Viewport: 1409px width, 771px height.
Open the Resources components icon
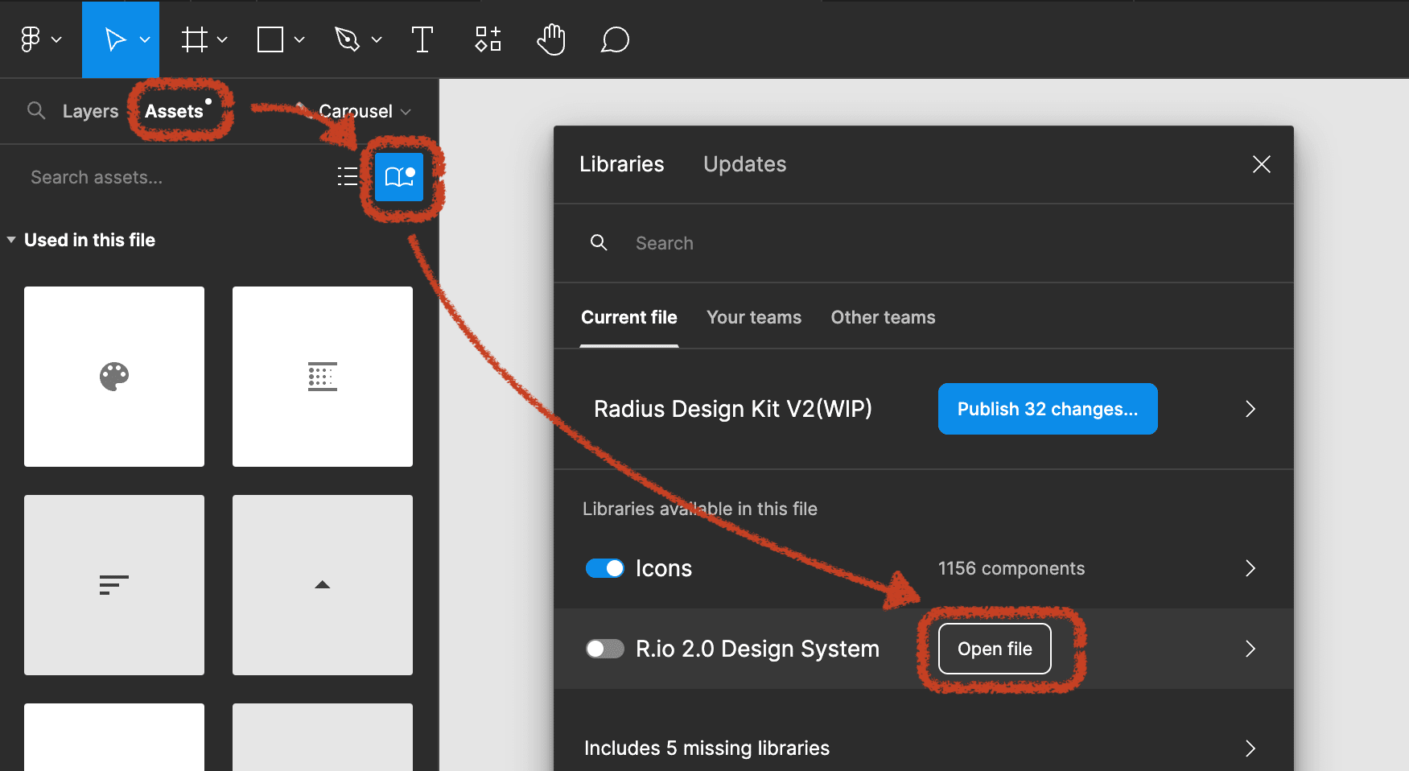click(488, 39)
